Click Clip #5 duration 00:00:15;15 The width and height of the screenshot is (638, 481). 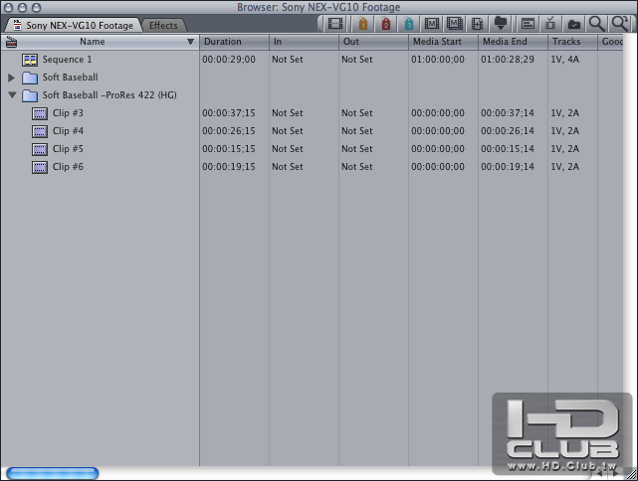pyautogui.click(x=229, y=149)
